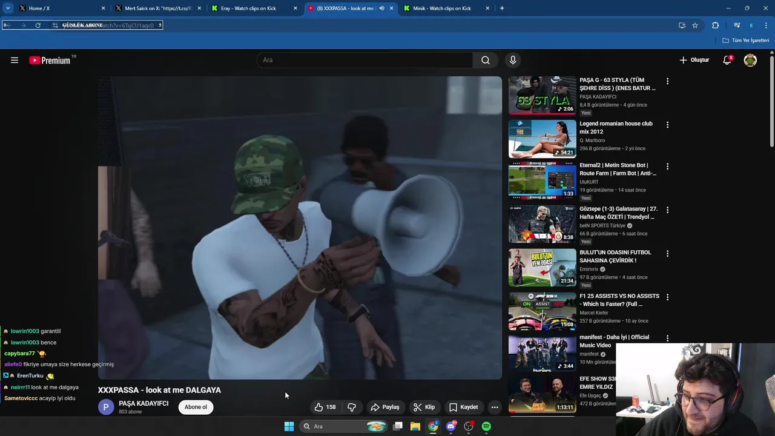775x436 pixels.
Task: Open media controls icon in Chrome toolbar
Action: pyautogui.click(x=737, y=25)
